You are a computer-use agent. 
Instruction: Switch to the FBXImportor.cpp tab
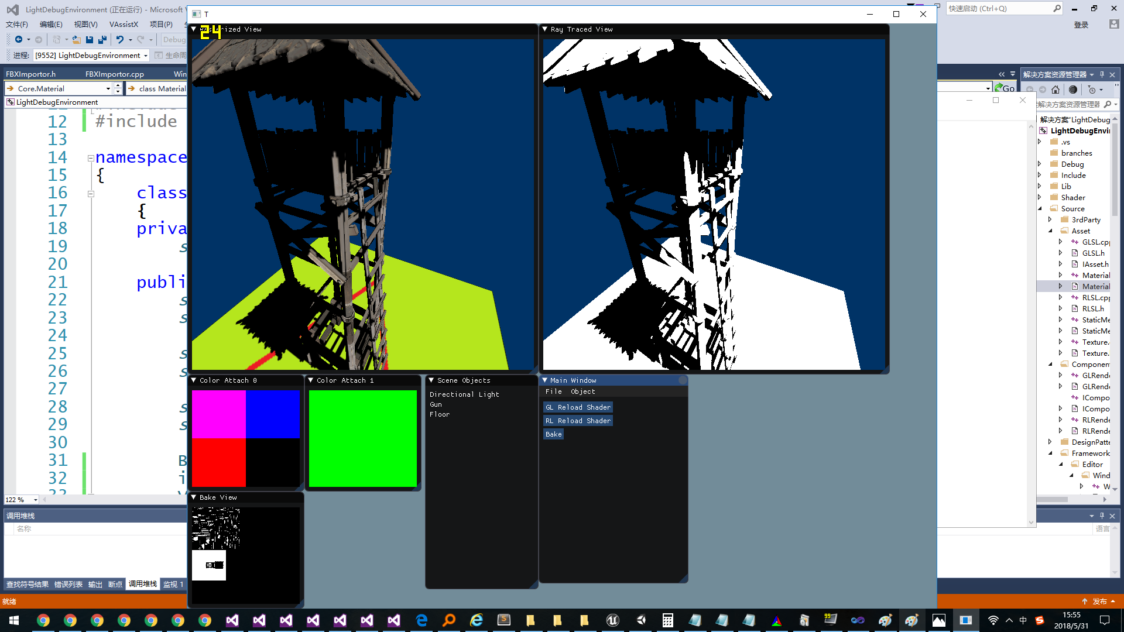(115, 74)
